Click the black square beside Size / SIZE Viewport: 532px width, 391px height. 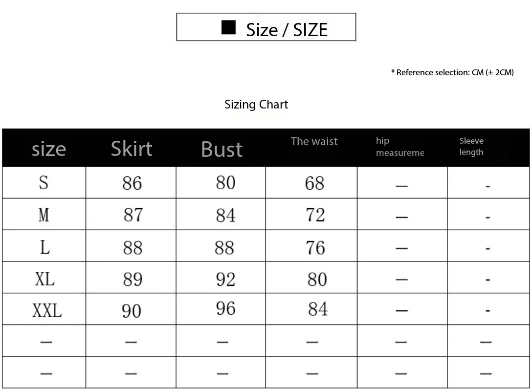pos(228,27)
